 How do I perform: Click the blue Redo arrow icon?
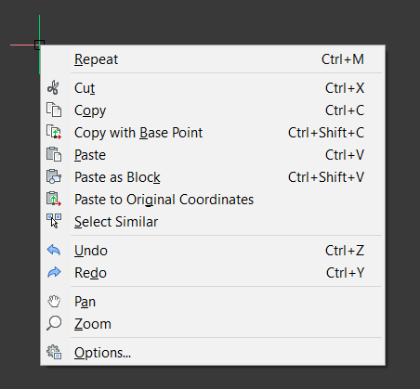click(54, 272)
